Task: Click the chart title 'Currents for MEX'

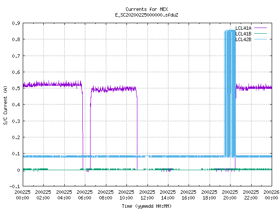Action: [x=147, y=9]
